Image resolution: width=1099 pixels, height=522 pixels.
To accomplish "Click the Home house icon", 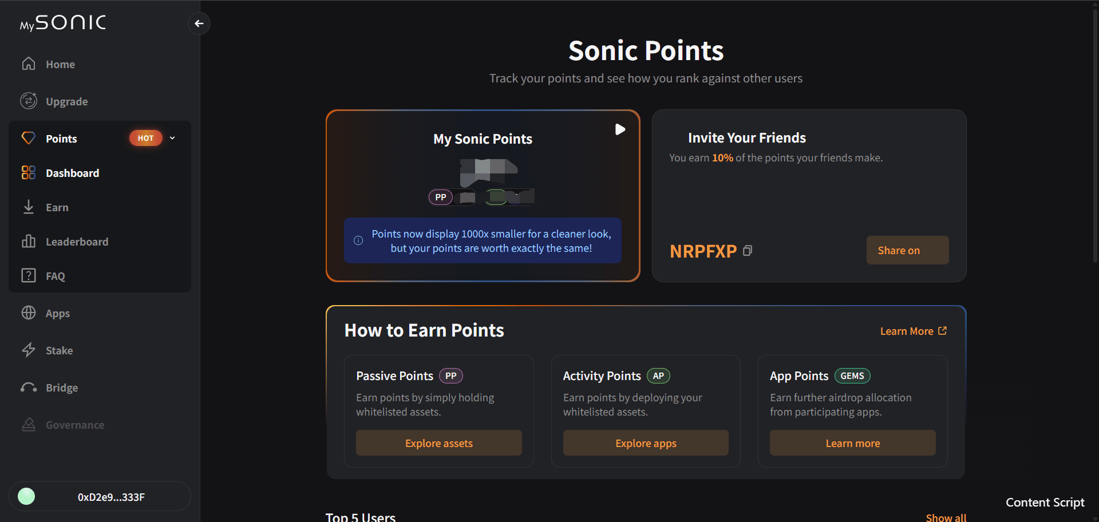I will pos(29,64).
